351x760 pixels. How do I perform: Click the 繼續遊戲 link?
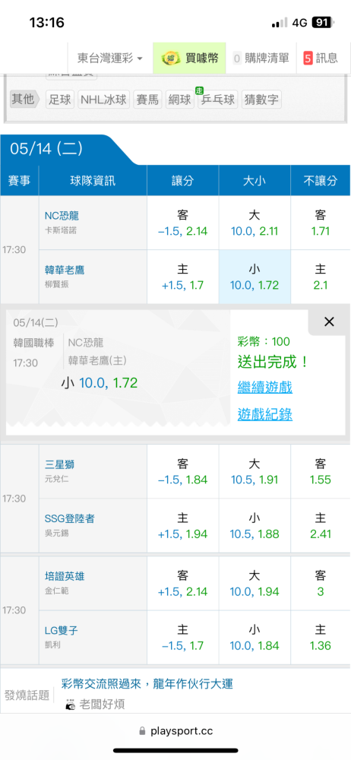point(264,388)
